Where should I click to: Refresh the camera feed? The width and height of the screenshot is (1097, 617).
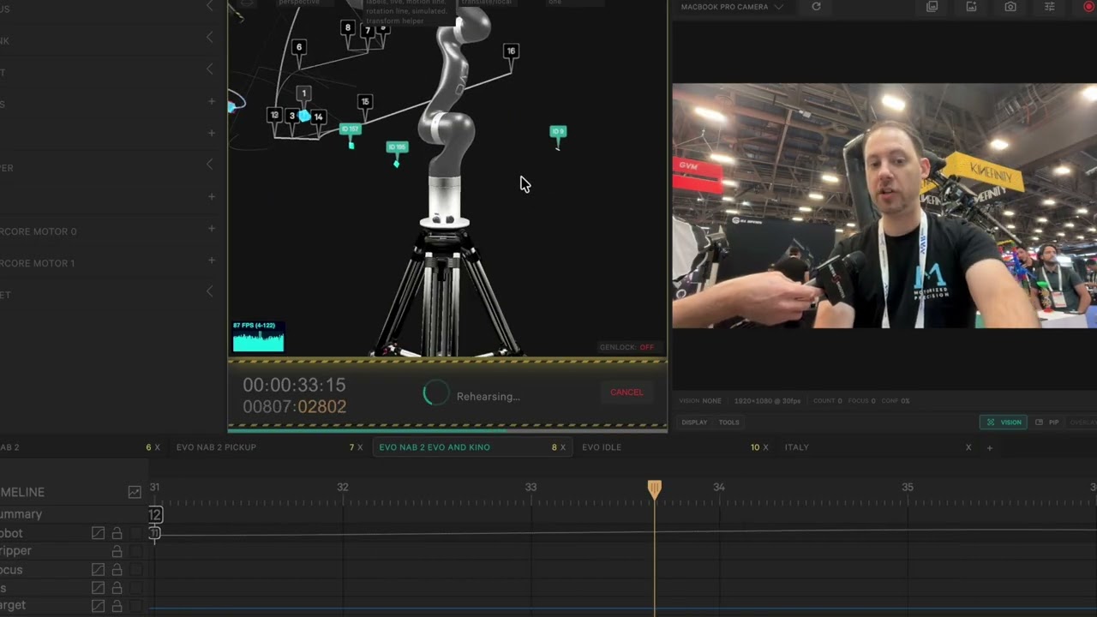tap(816, 7)
